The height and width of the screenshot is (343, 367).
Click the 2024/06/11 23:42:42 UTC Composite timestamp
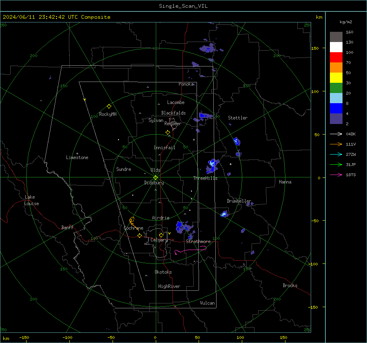pyautogui.click(x=56, y=17)
